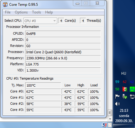The image size is (135, 128).
Task: Open the File menu
Action: click(x=8, y=12)
